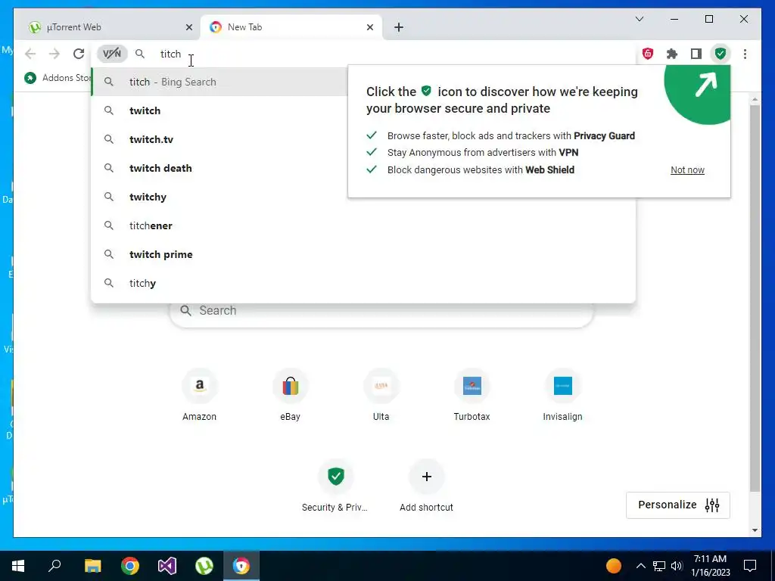Viewport: 775px width, 581px height.
Task: Dismiss the popup with Not now
Action: pos(687,170)
